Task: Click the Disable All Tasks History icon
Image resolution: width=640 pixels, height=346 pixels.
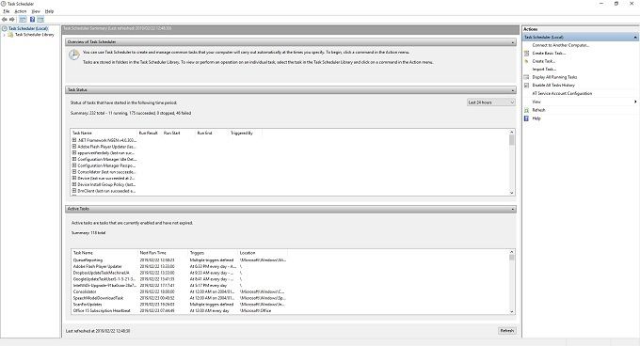Action: (526, 86)
